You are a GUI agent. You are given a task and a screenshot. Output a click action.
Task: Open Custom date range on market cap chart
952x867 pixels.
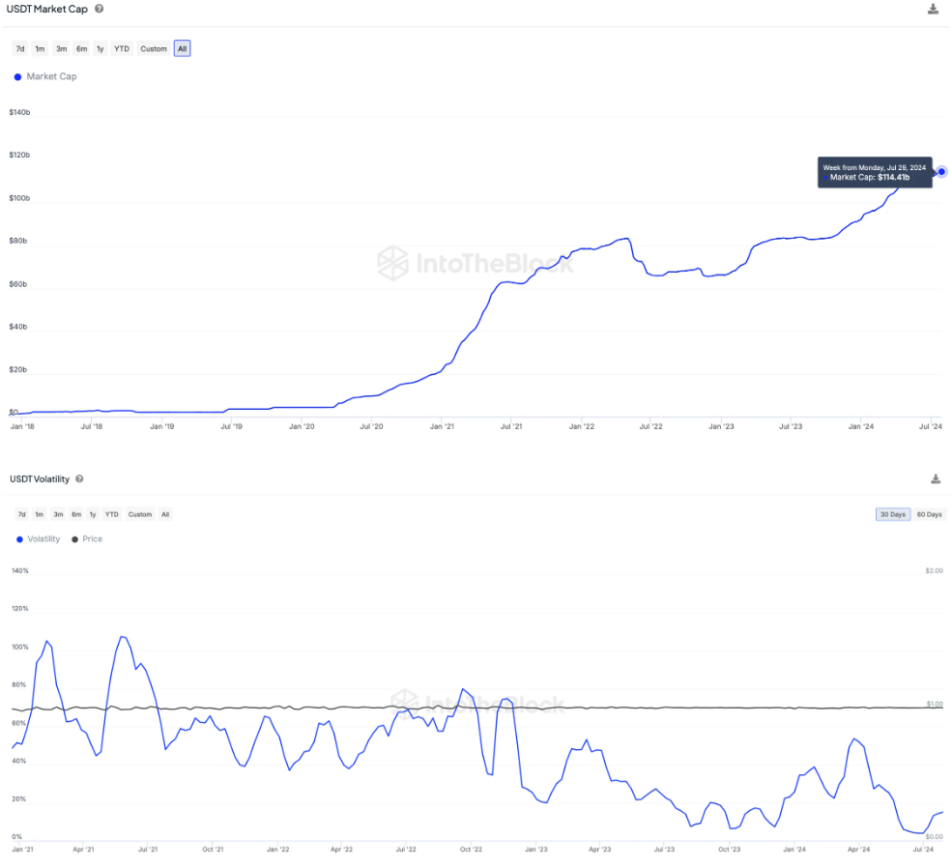click(x=152, y=47)
